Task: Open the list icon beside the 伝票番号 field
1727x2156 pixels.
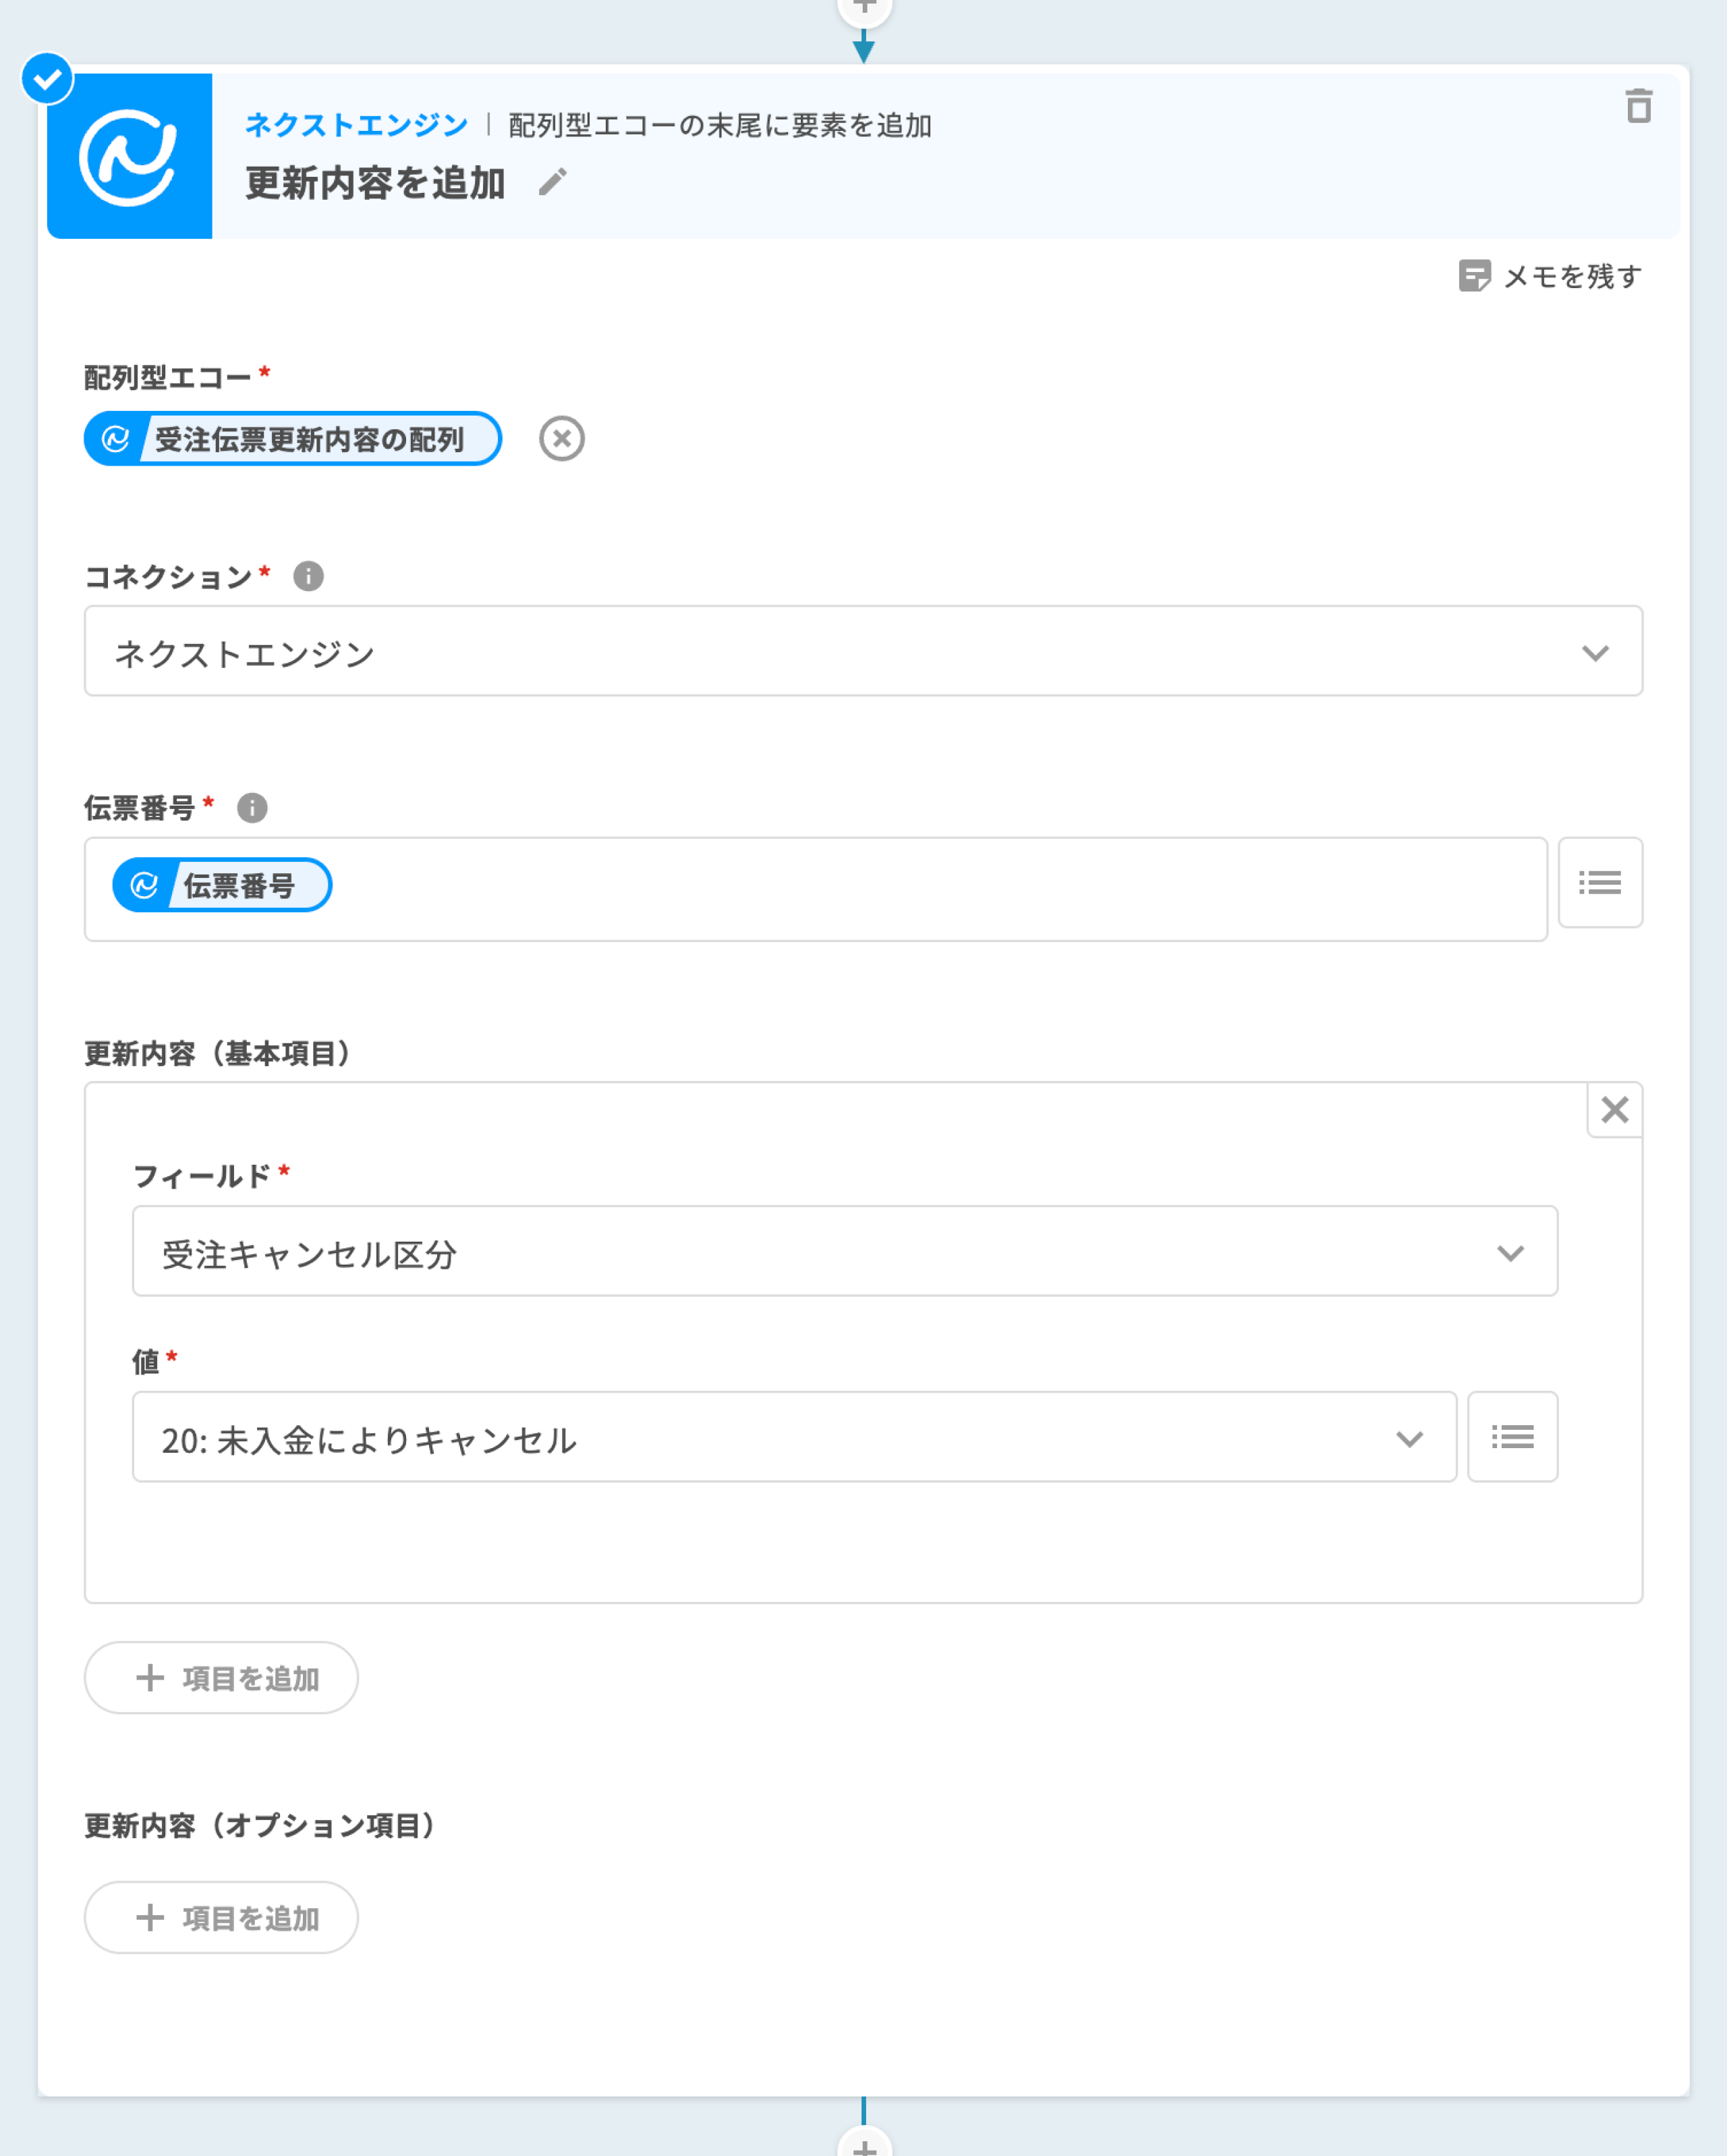Action: [1600, 883]
